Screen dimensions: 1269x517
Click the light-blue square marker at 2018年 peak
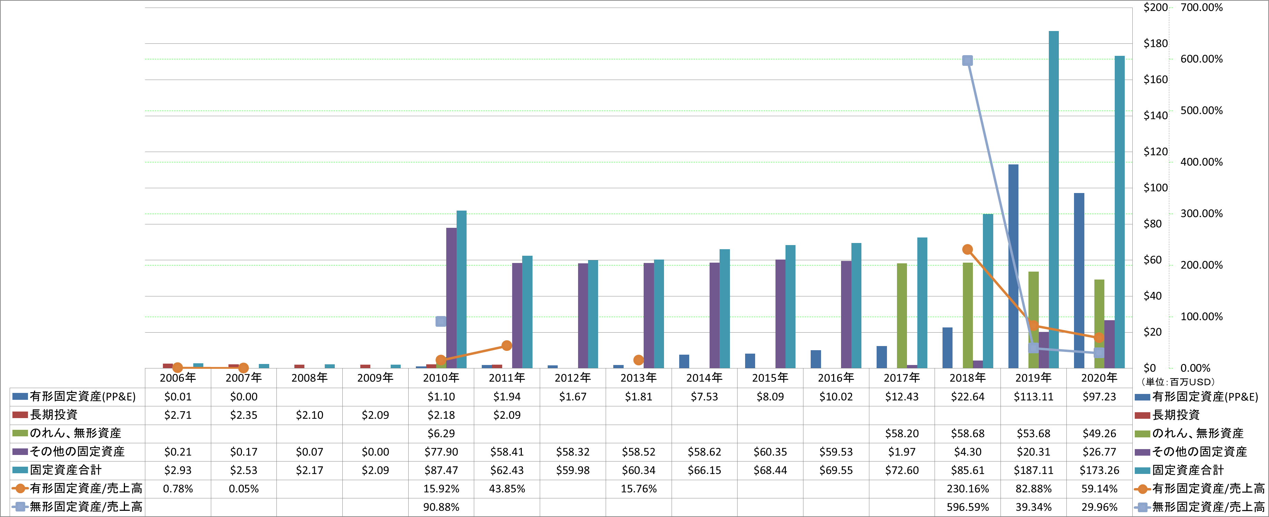click(x=967, y=61)
